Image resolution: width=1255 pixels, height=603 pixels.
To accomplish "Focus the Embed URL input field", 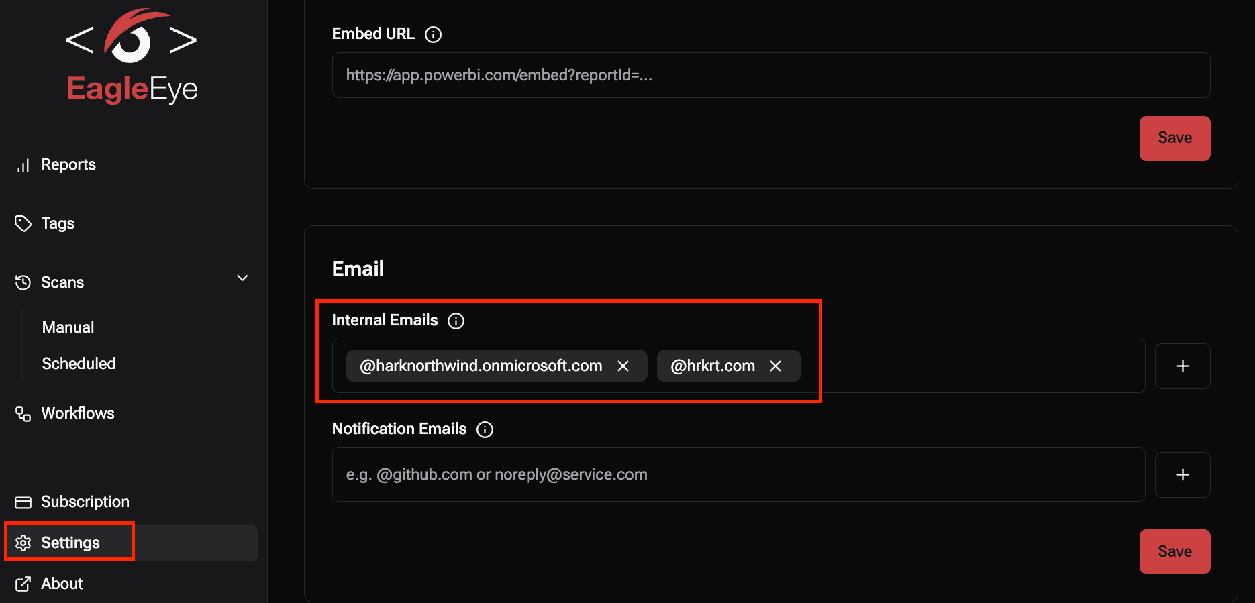I will [770, 75].
